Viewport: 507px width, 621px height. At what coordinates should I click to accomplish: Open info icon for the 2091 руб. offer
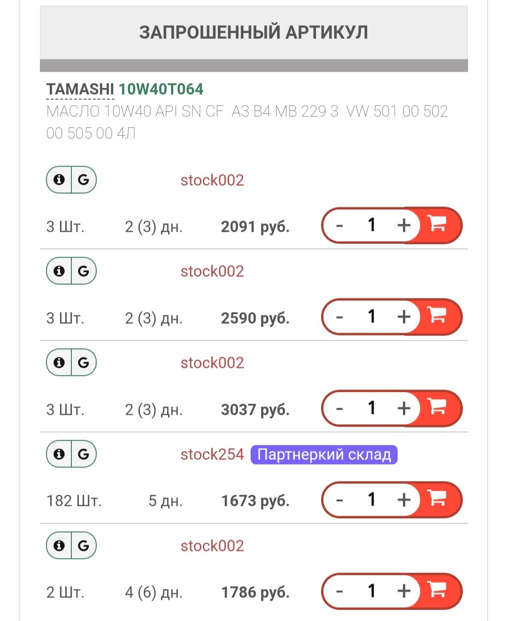coord(59,180)
